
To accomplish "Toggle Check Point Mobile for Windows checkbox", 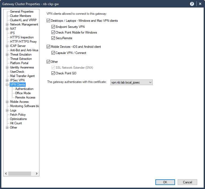I will tap(53, 32).
